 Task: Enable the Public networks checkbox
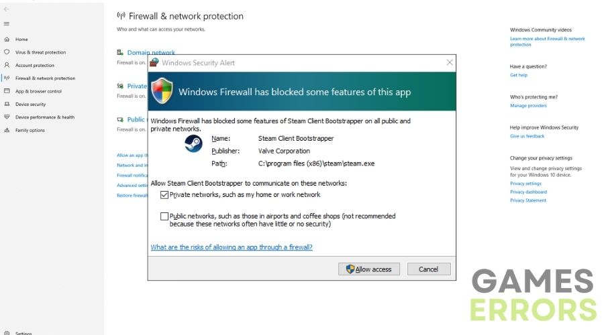pyautogui.click(x=164, y=216)
